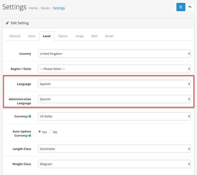Screen dimensions: 197x175
Task: Switch to the Mail tab
Action: [94, 36]
